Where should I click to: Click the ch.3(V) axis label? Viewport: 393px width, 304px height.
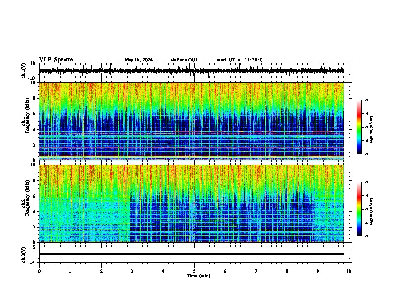[24, 255]
